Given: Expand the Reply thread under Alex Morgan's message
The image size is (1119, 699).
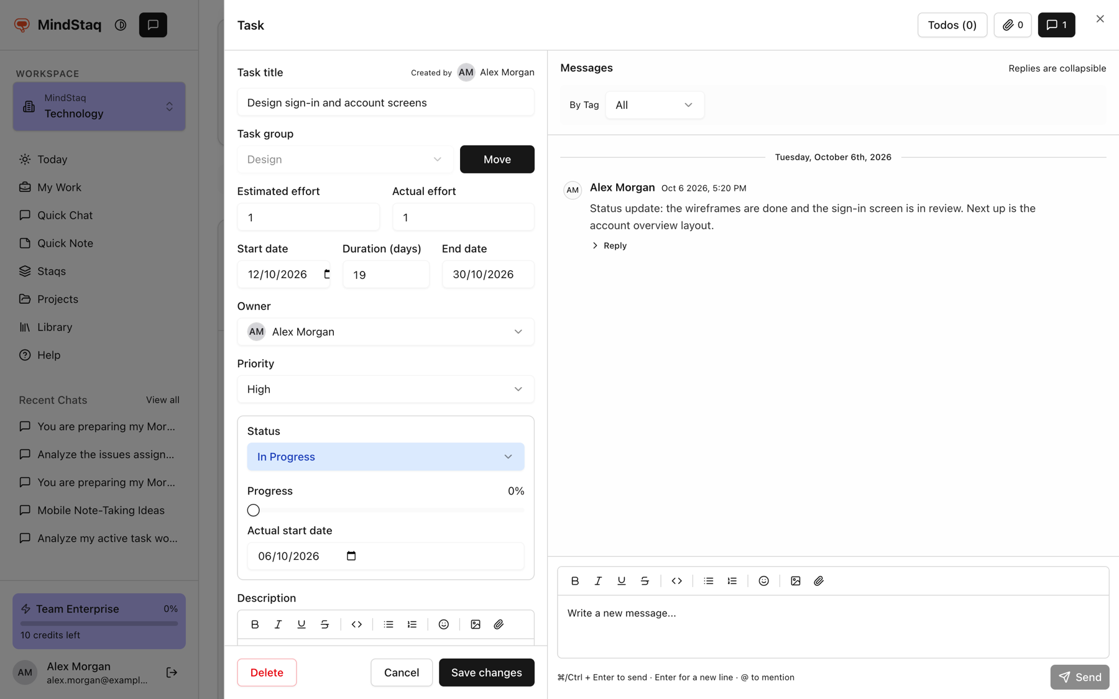Looking at the screenshot, I should click(609, 245).
